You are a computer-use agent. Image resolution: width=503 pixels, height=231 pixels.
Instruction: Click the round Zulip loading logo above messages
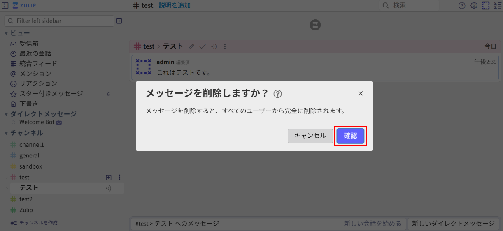(315, 25)
